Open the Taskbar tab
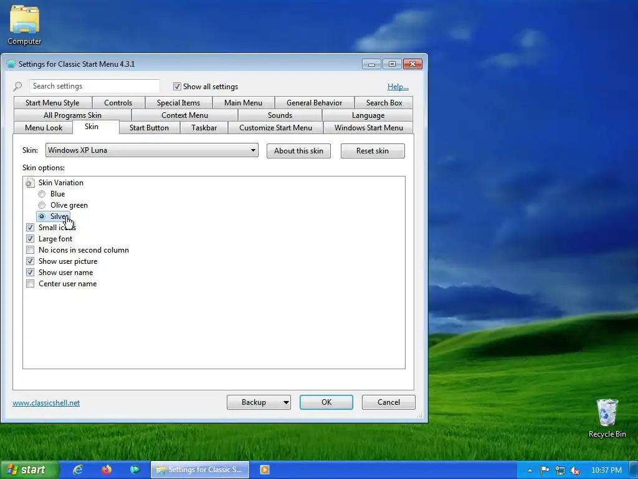The width and height of the screenshot is (638, 479). tap(204, 127)
